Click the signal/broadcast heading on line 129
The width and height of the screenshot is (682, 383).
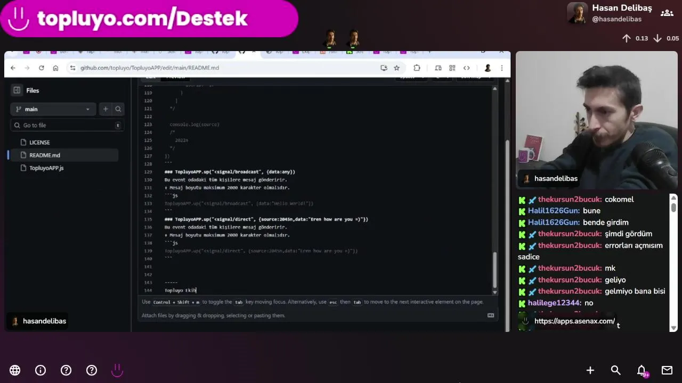click(230, 172)
